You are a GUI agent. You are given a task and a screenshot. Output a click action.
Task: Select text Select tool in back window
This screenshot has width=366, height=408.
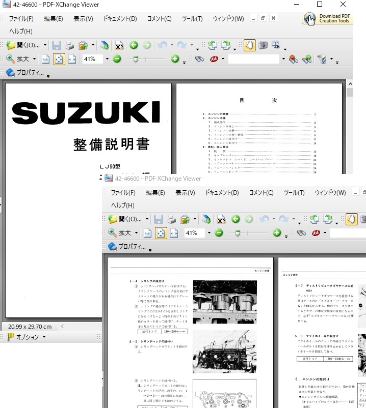276,45
